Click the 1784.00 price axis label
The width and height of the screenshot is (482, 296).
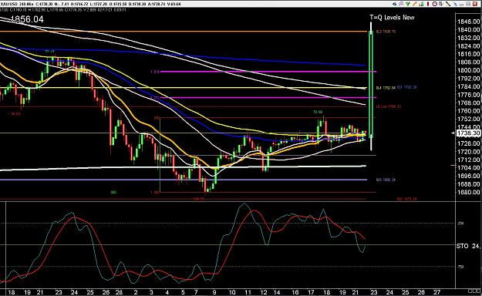pyautogui.click(x=468, y=86)
